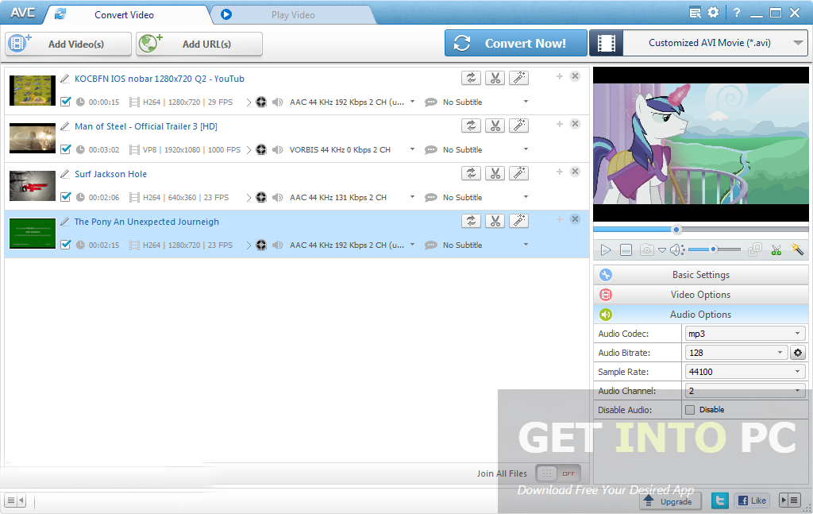
Task: Select the KOCBFN IOS nobar video thumbnail
Action: (32, 91)
